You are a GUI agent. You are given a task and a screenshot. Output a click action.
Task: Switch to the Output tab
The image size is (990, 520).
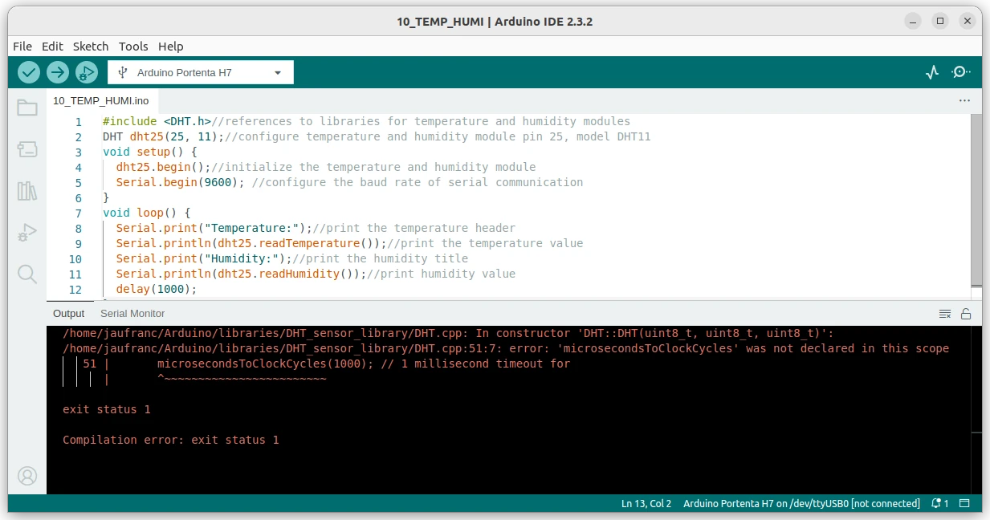point(69,314)
